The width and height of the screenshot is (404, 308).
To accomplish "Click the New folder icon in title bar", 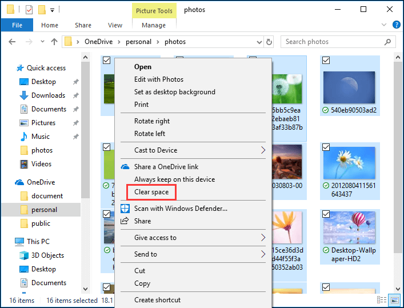I will tap(42, 10).
